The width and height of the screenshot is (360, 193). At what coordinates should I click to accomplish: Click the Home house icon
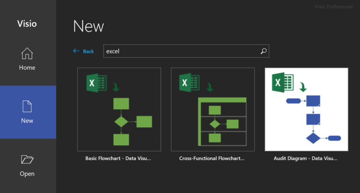click(27, 54)
